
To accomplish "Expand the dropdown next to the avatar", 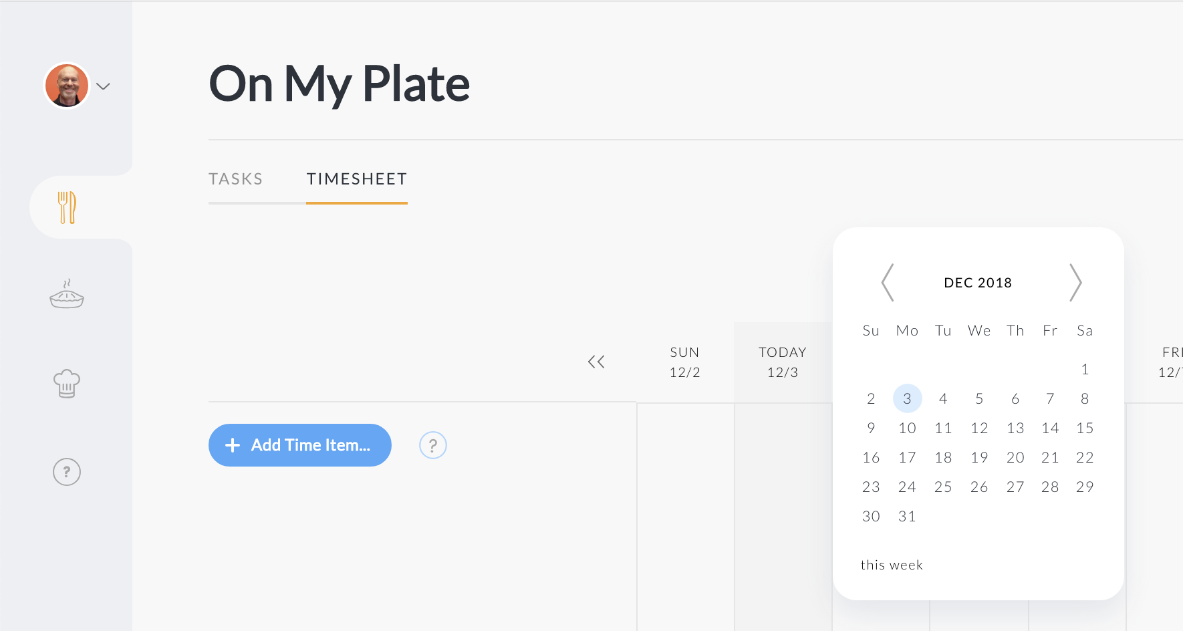I will tap(102, 86).
